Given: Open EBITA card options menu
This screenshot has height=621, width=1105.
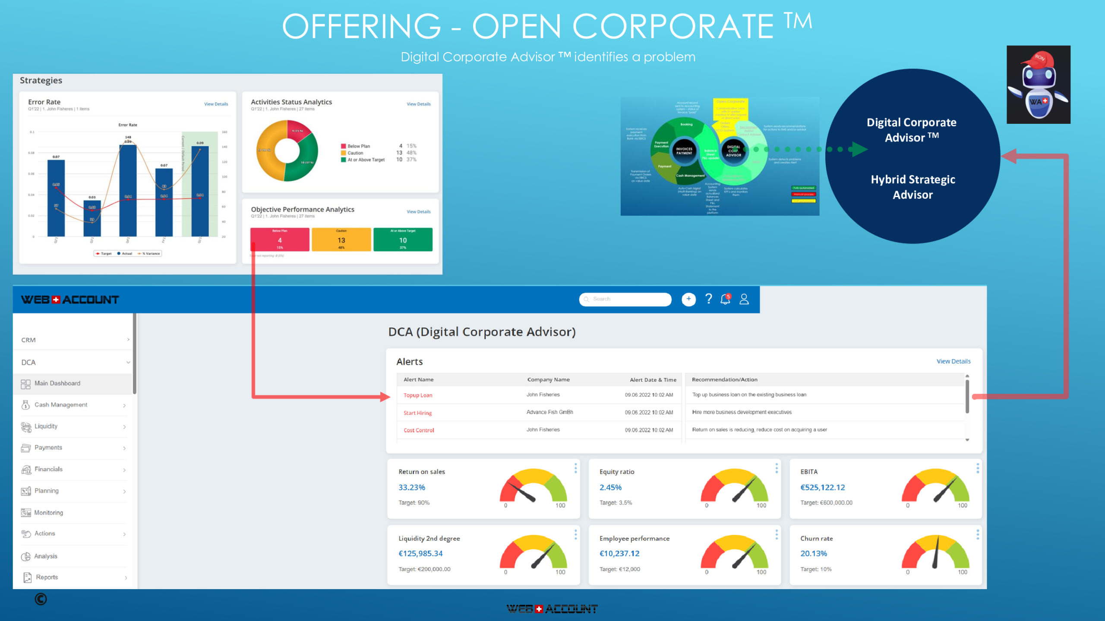Looking at the screenshot, I should coord(978,468).
